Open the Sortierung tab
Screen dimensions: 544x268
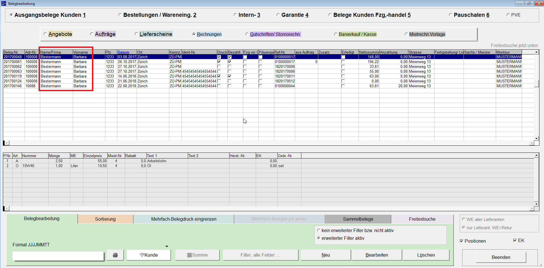click(105, 219)
